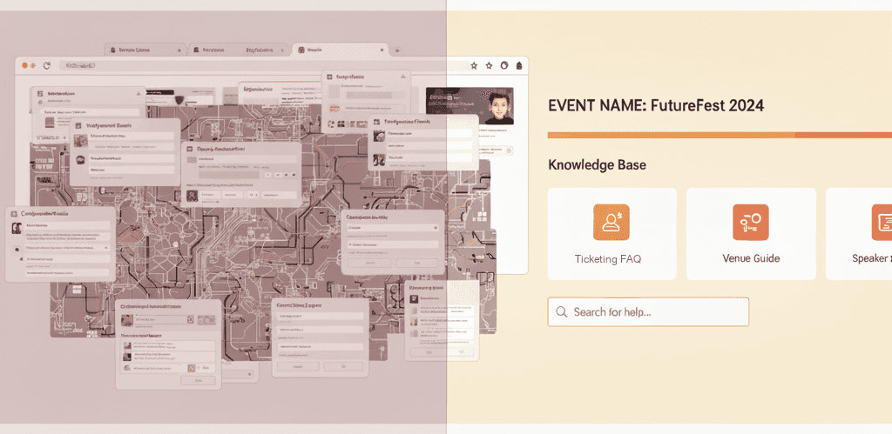Screen dimensions: 892x434
Task: Open a new browser tab with plus
Action: point(397,50)
